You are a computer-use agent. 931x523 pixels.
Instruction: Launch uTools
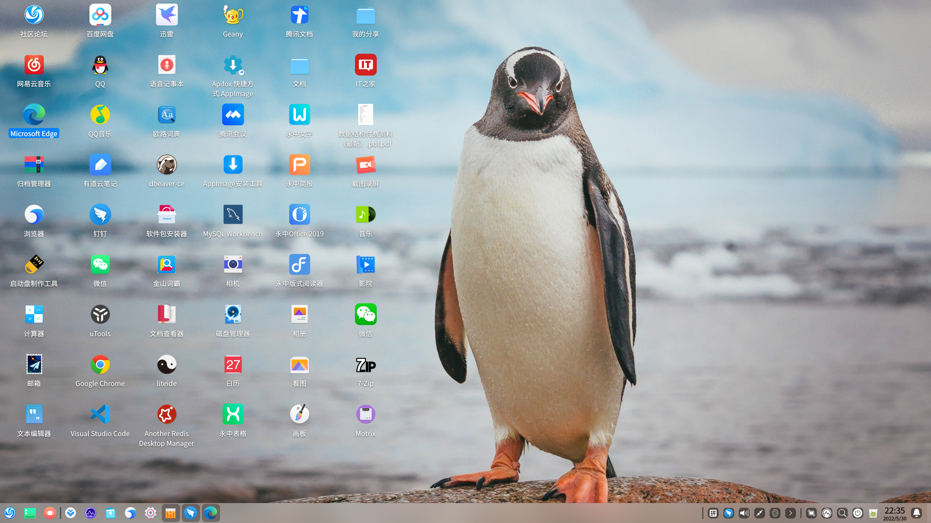(x=100, y=314)
